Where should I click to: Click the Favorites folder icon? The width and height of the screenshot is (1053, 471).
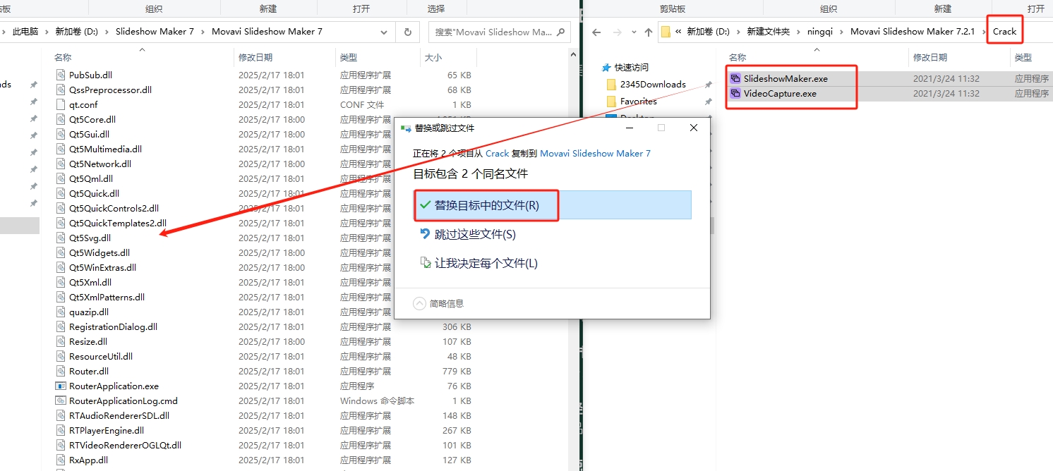611,101
